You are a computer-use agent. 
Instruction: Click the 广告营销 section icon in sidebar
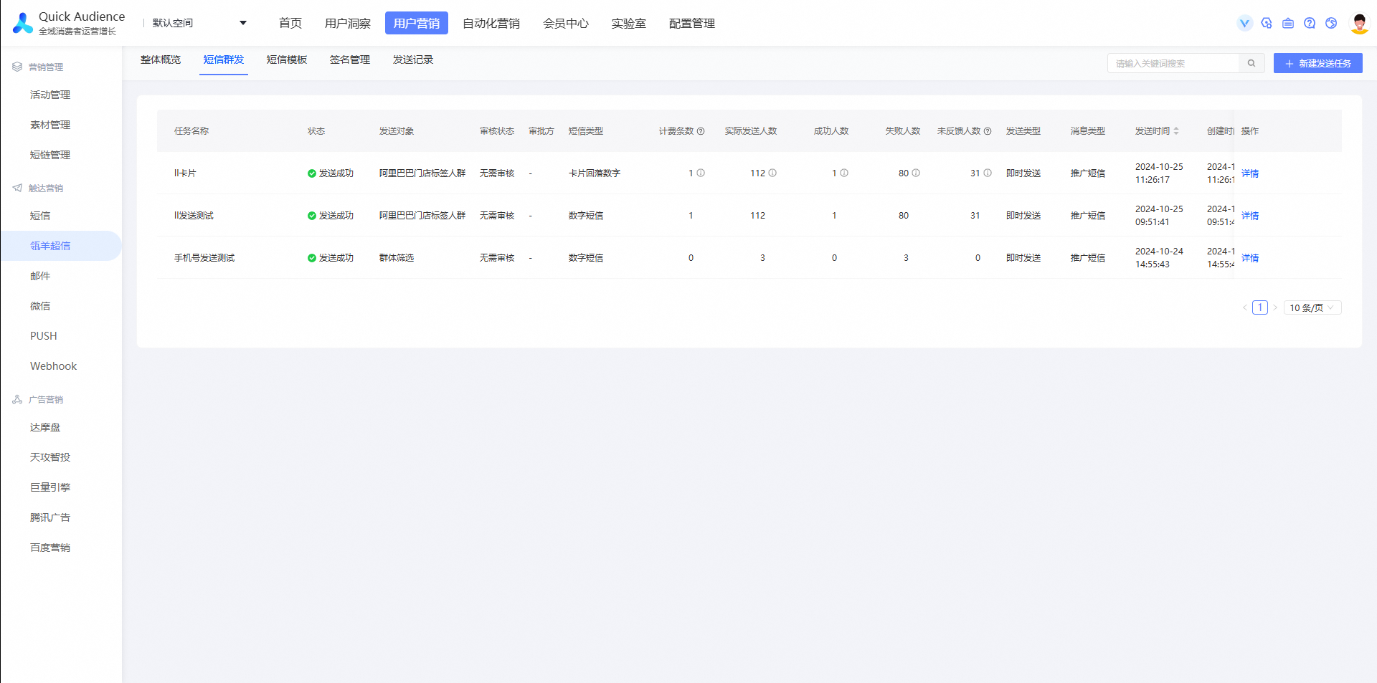click(x=17, y=399)
